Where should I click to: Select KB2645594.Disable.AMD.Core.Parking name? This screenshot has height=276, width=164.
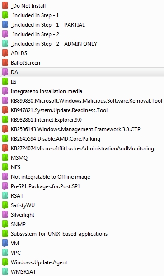point(56,139)
